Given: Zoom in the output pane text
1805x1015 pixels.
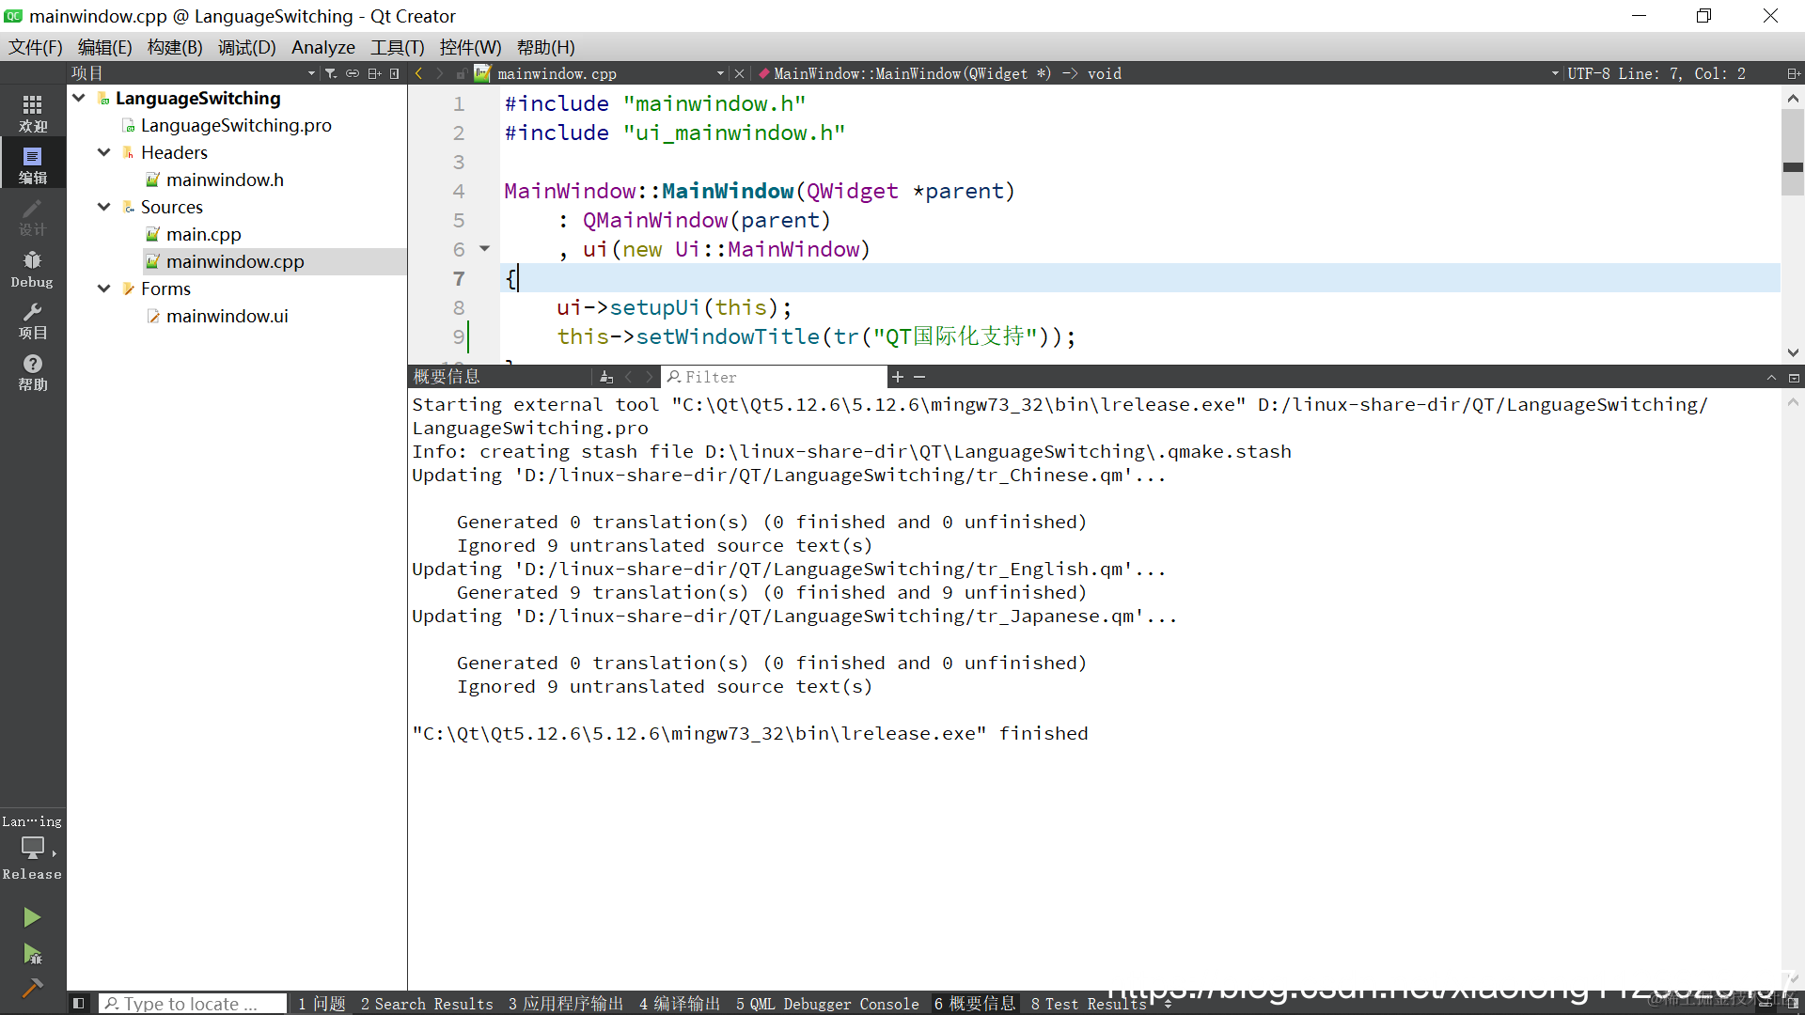Looking at the screenshot, I should [x=898, y=377].
